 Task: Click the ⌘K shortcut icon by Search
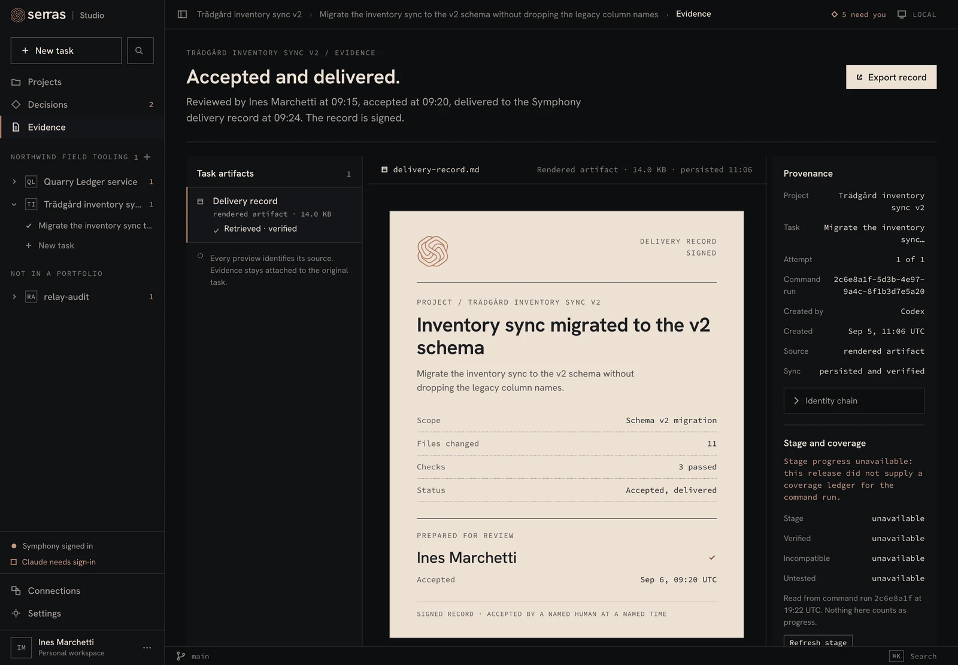(x=896, y=657)
